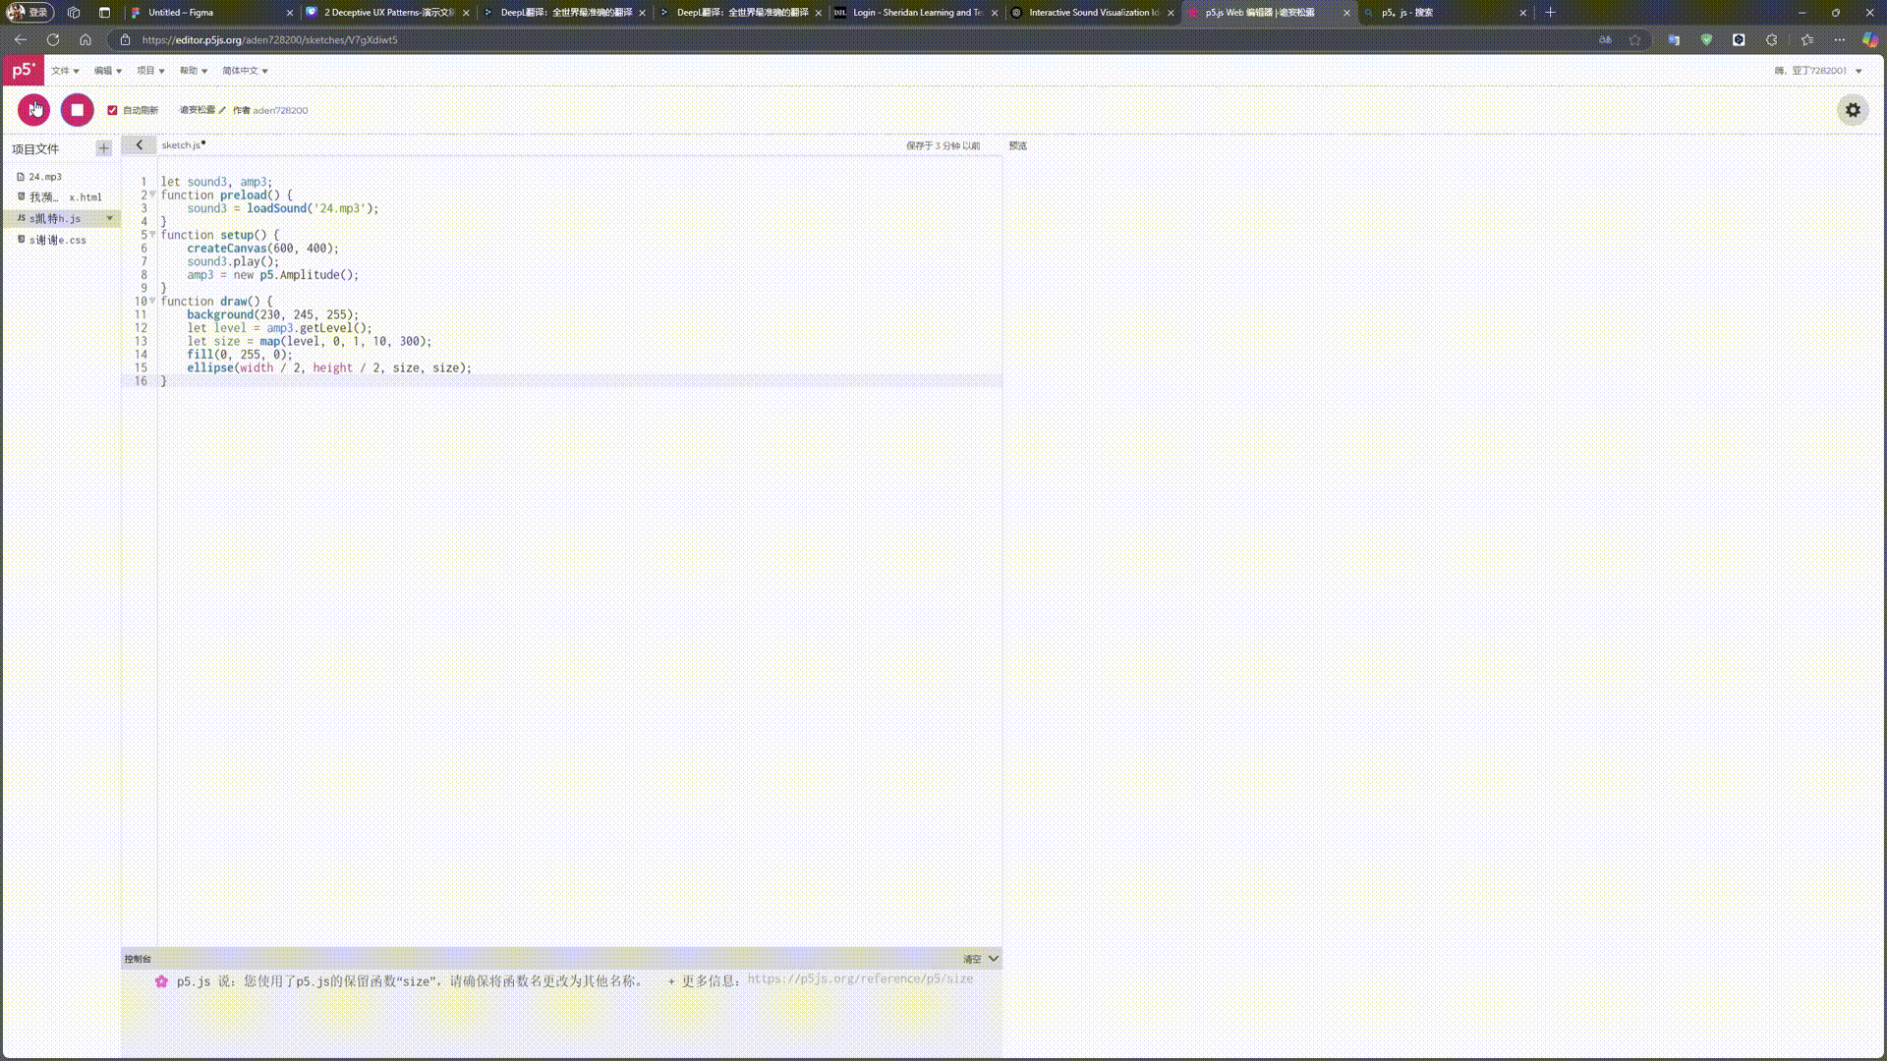Viewport: 1887px width, 1061px height.
Task: Open the editor settings gear
Action: (x=1852, y=110)
